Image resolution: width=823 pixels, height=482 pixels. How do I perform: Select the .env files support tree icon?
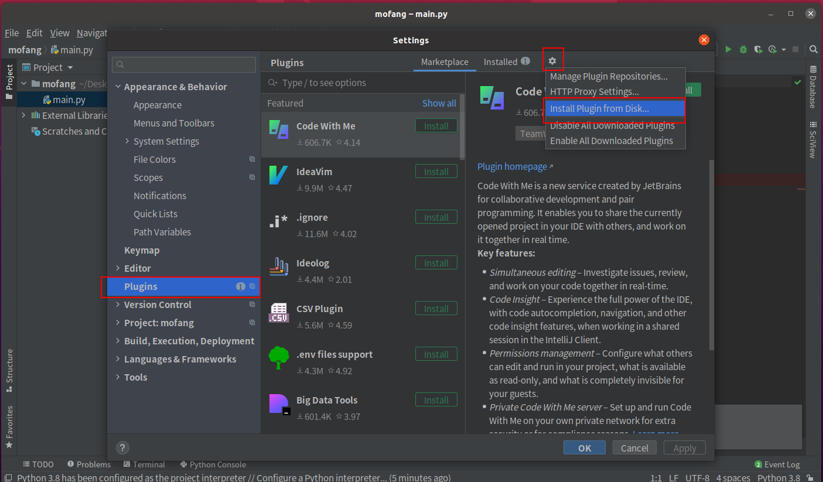coord(279,358)
